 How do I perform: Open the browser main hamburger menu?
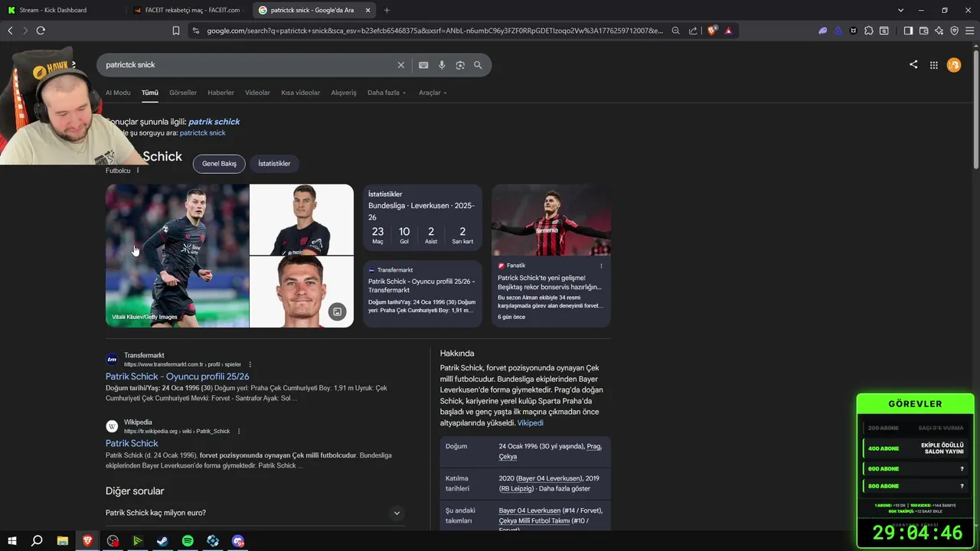point(969,31)
